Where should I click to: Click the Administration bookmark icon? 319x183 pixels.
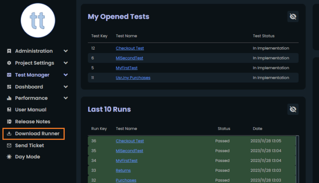coord(9,51)
